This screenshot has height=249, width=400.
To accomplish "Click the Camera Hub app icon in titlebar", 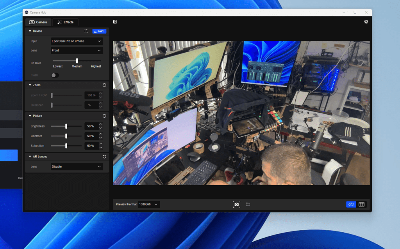I will (x=27, y=12).
